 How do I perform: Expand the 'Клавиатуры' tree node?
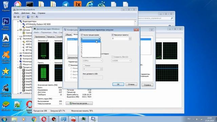18,53
